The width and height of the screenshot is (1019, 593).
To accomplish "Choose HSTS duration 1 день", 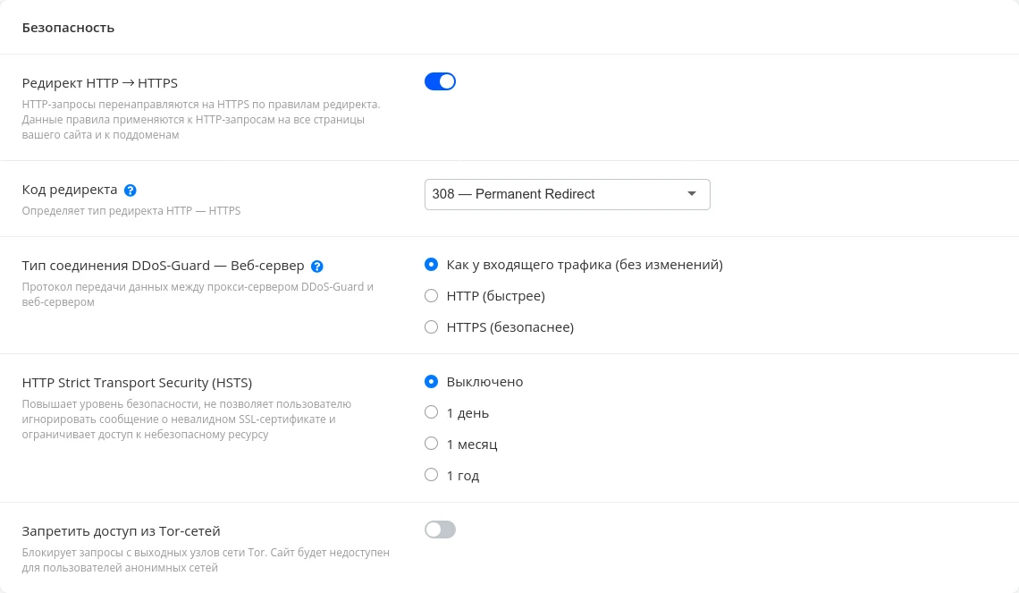I will (431, 412).
